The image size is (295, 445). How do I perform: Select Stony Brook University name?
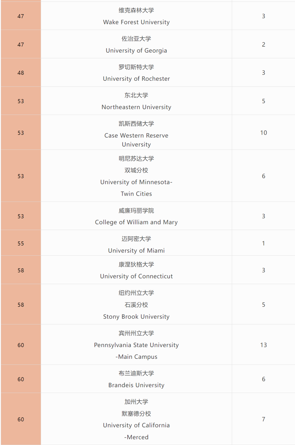[x=136, y=317]
